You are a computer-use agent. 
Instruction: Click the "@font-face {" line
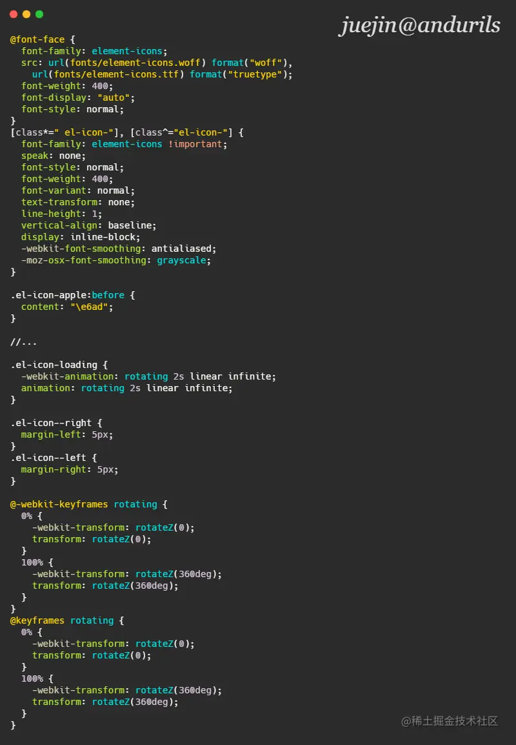coord(43,39)
